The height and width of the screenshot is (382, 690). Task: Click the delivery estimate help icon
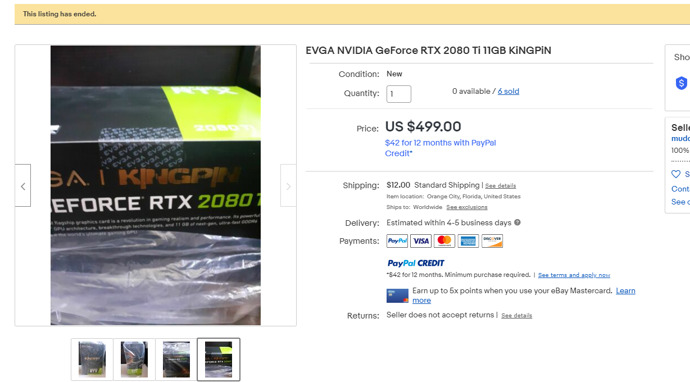tap(517, 222)
